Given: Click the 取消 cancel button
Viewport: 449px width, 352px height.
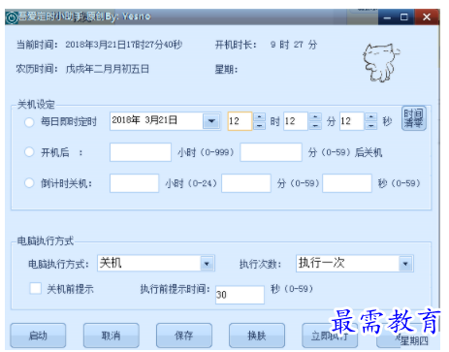Looking at the screenshot, I should tap(111, 336).
